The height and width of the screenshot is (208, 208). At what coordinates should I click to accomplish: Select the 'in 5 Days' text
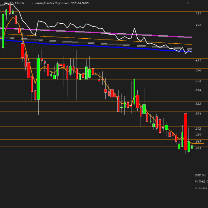tap(201, 188)
